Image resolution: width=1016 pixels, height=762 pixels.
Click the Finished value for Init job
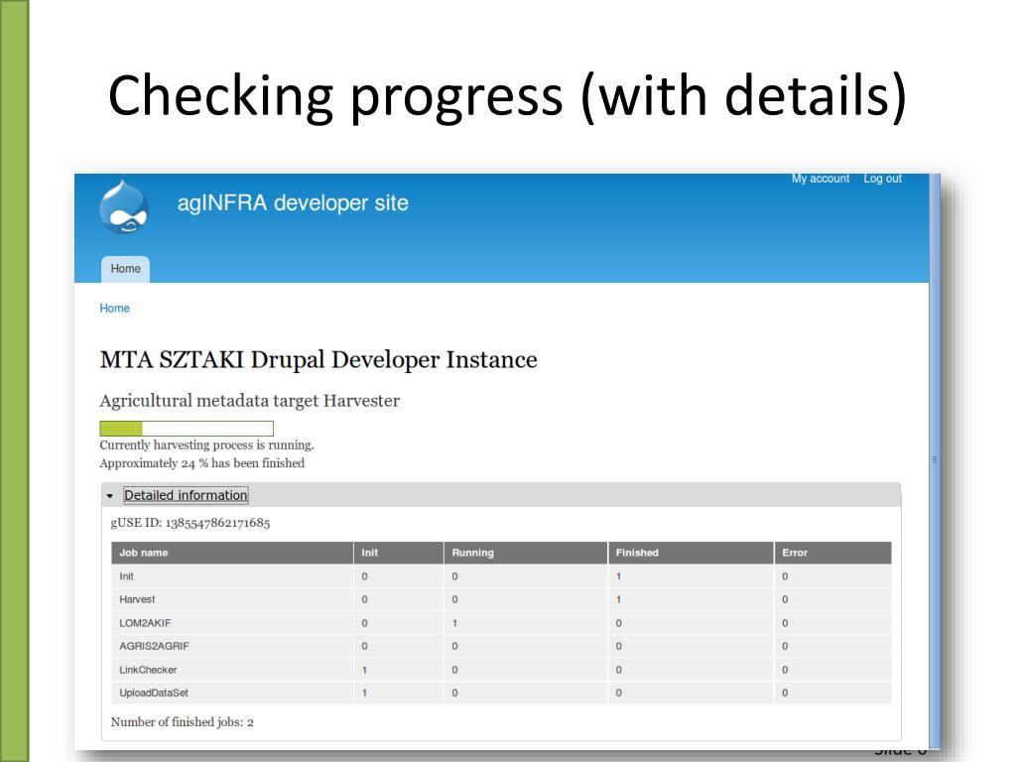(x=619, y=576)
